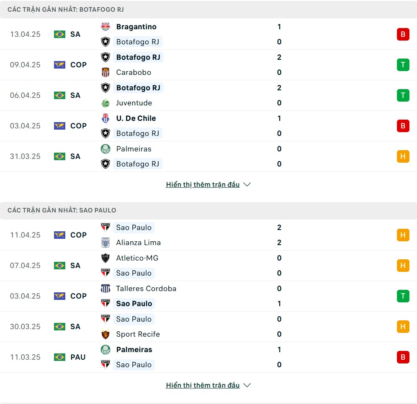Click orange H badge for Palmeiras vs Botafogo
The image size is (417, 404).
(x=403, y=156)
